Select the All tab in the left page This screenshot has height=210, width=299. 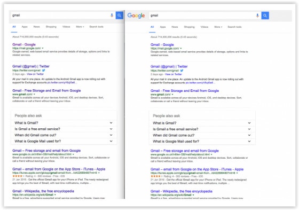pos(14,27)
